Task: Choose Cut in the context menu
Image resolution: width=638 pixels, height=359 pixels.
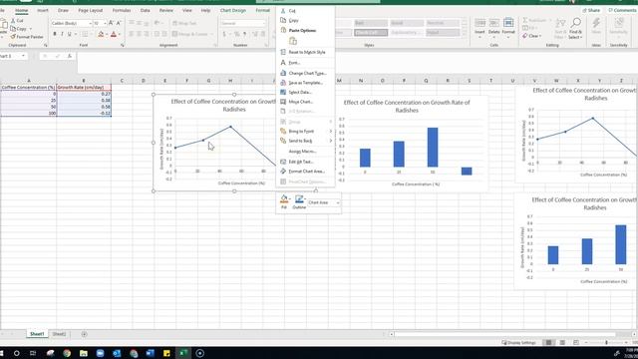Action: click(x=305, y=11)
